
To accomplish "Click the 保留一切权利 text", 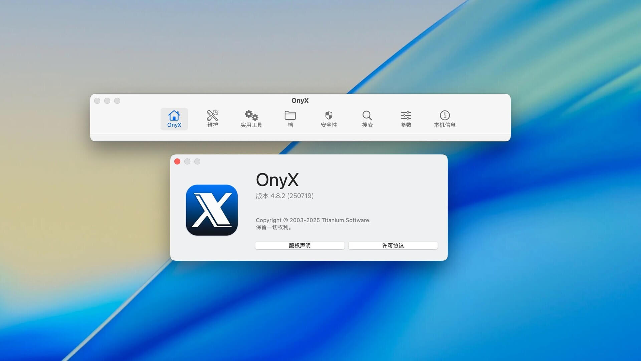I will click(x=274, y=227).
